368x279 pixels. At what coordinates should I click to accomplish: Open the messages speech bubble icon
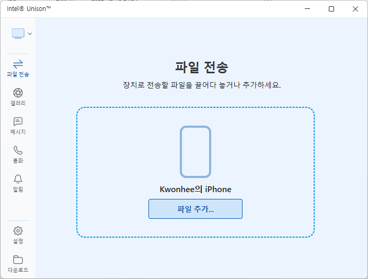[18, 121]
